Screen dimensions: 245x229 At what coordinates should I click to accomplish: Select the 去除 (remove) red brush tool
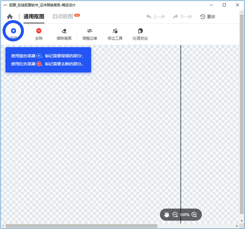coord(39,31)
